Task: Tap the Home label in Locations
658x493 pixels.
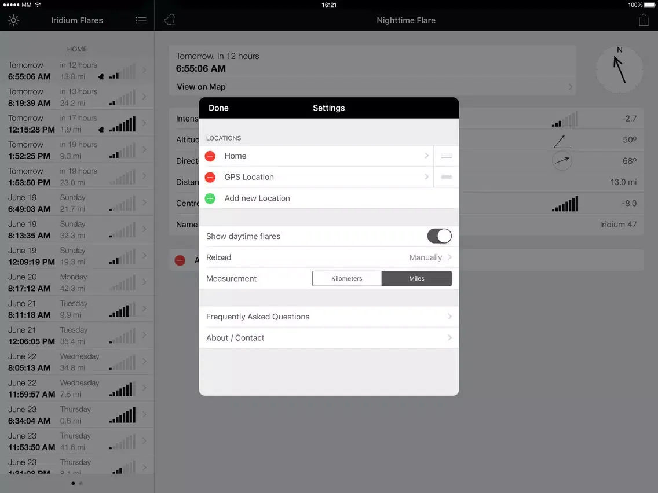Action: click(x=235, y=156)
